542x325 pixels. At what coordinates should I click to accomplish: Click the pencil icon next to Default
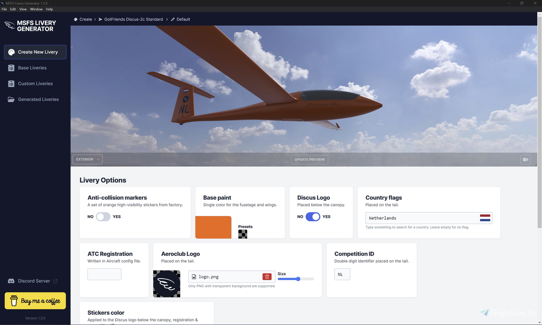(x=172, y=19)
